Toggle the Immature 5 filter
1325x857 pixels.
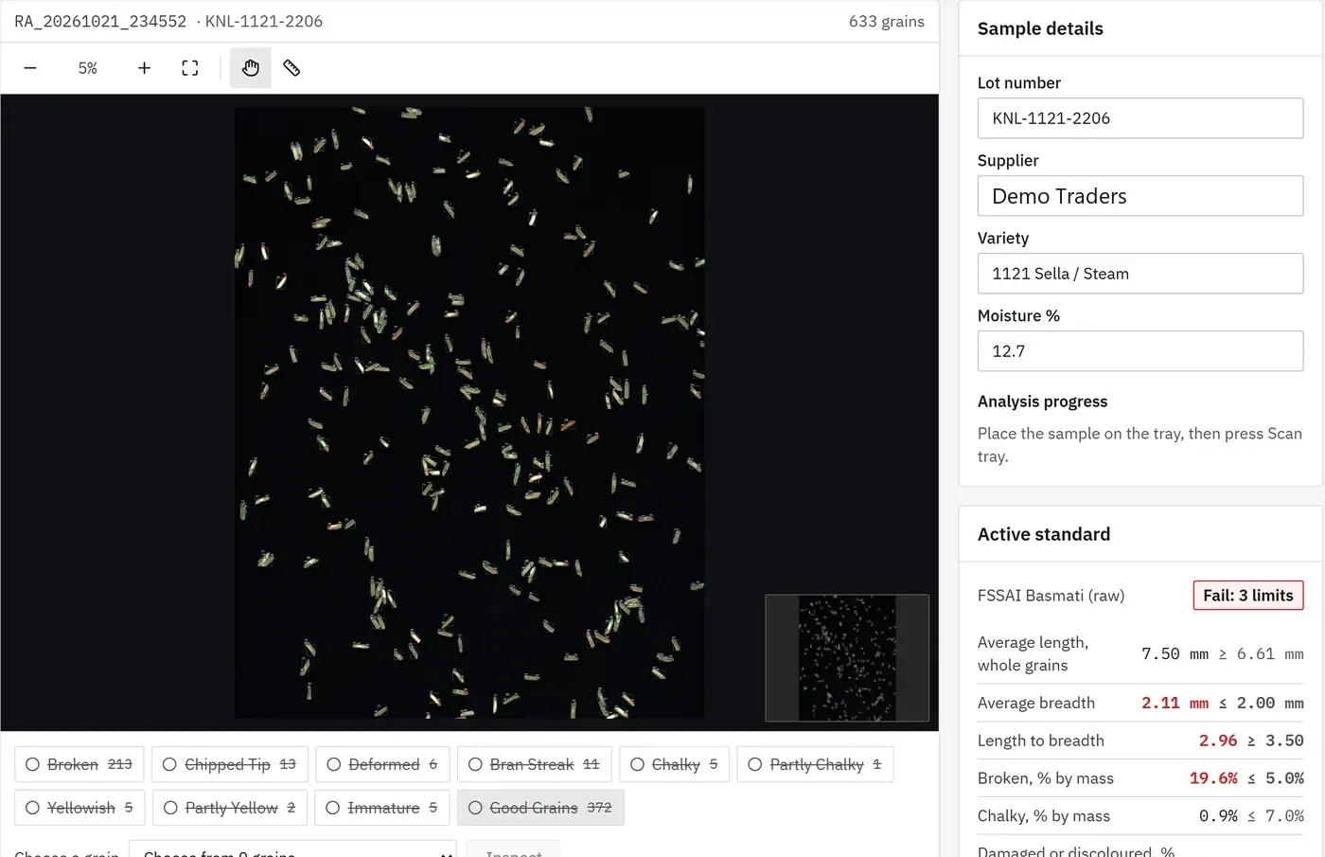point(382,808)
